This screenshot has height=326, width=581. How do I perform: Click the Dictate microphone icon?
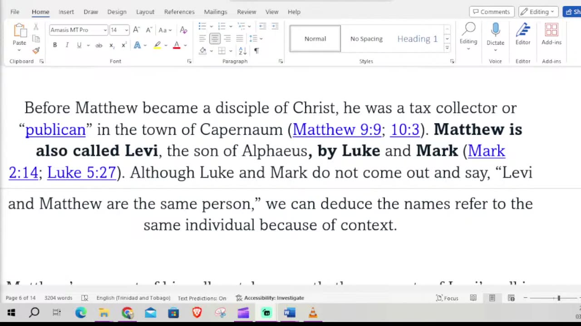(x=495, y=31)
